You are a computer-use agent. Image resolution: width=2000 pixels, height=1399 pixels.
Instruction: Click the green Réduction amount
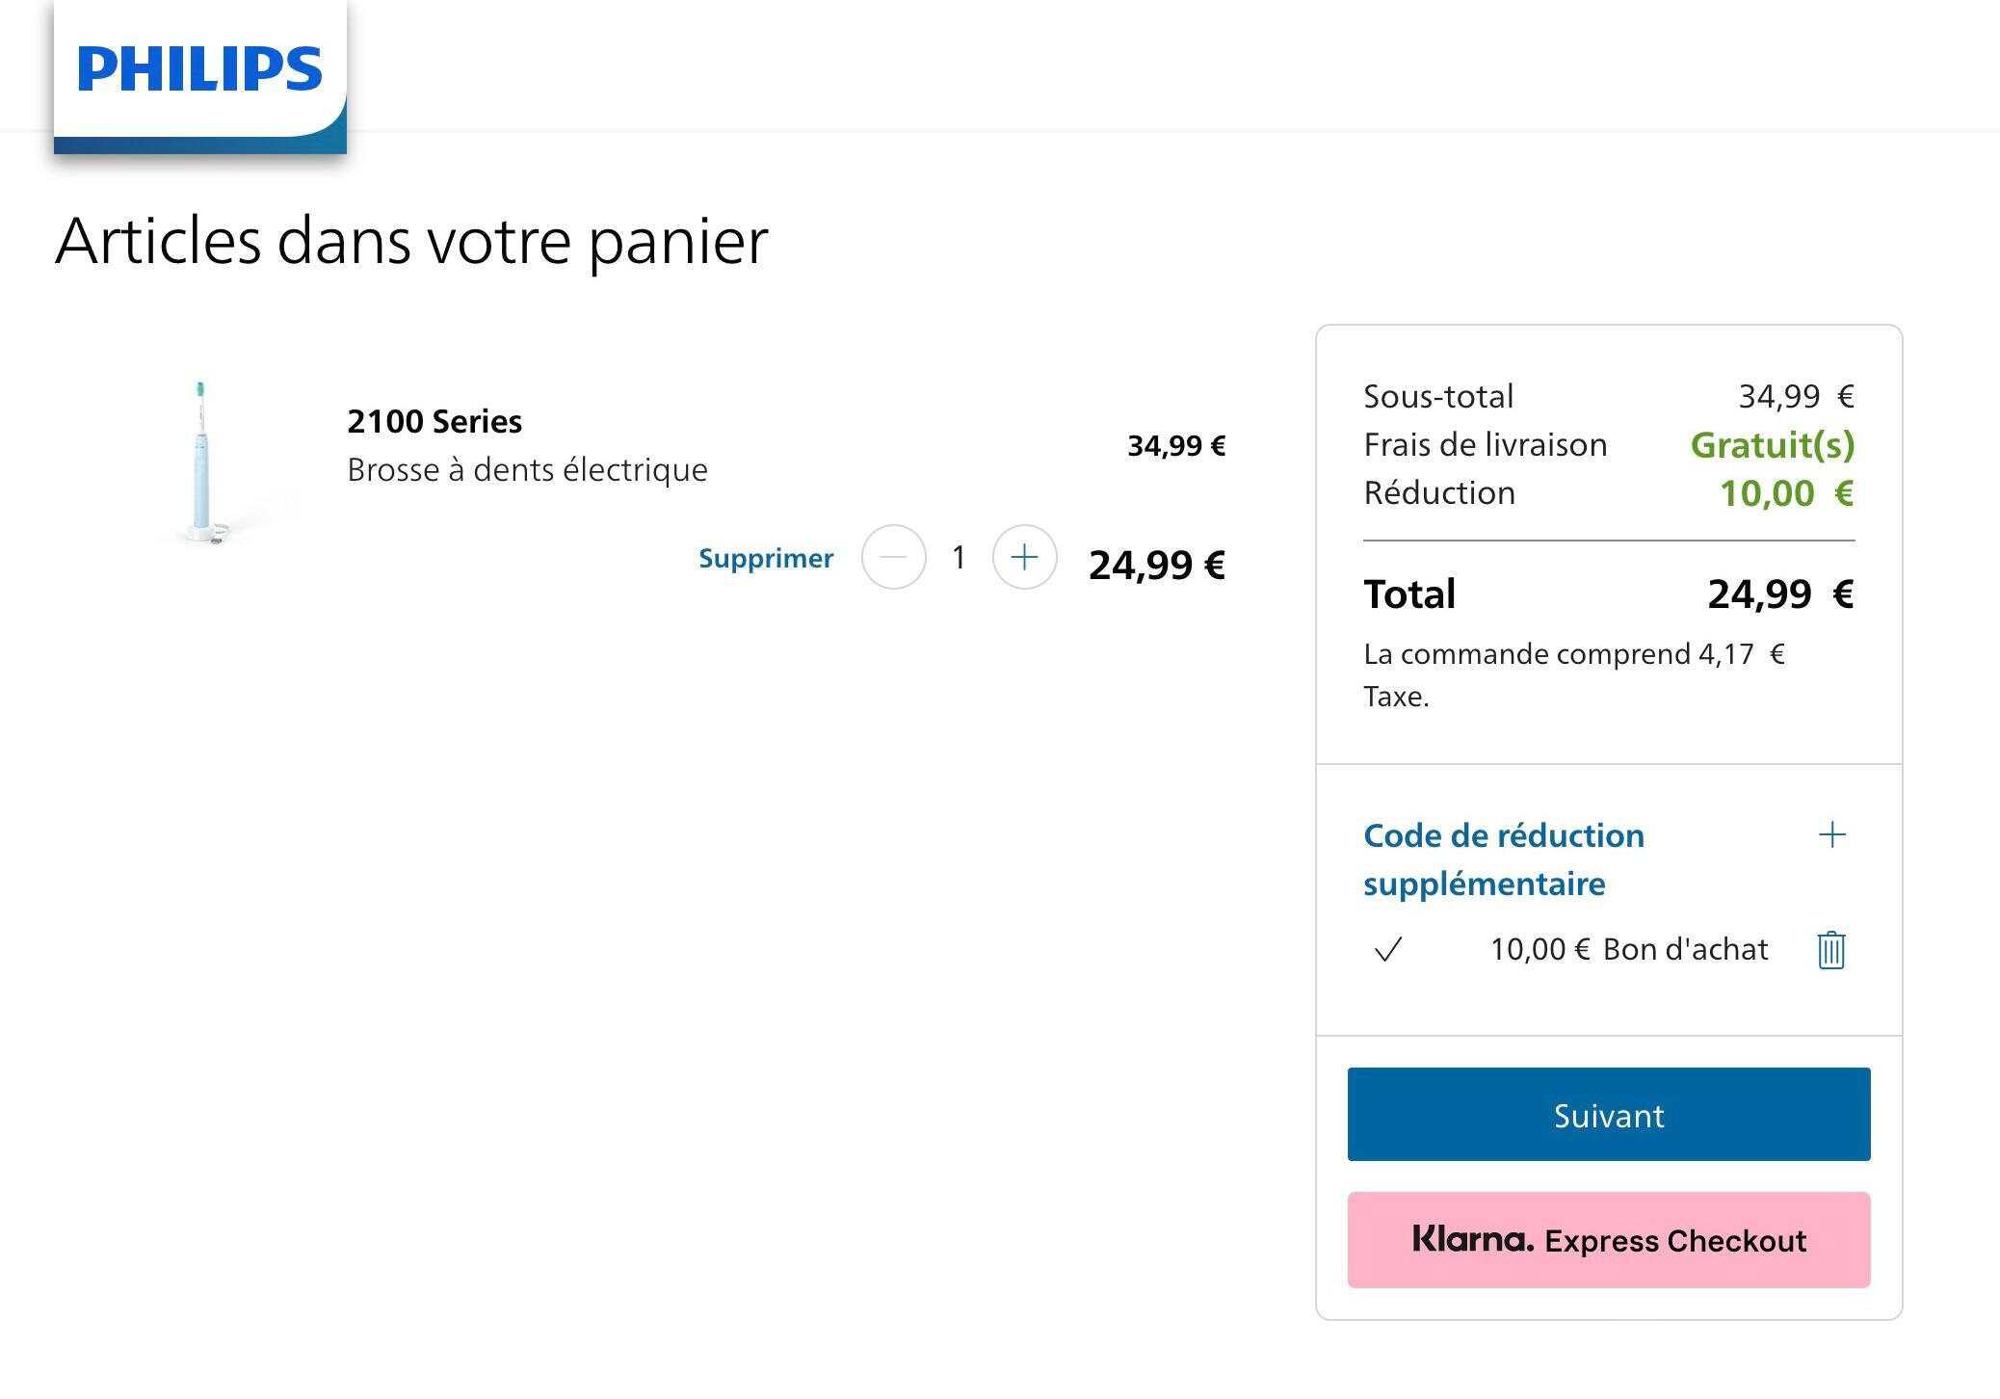(x=1786, y=493)
